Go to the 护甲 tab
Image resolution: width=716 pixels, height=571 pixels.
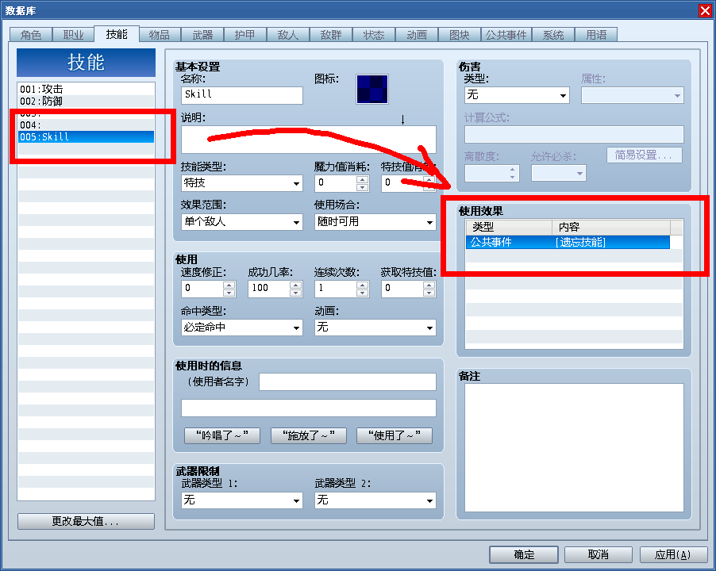point(244,35)
